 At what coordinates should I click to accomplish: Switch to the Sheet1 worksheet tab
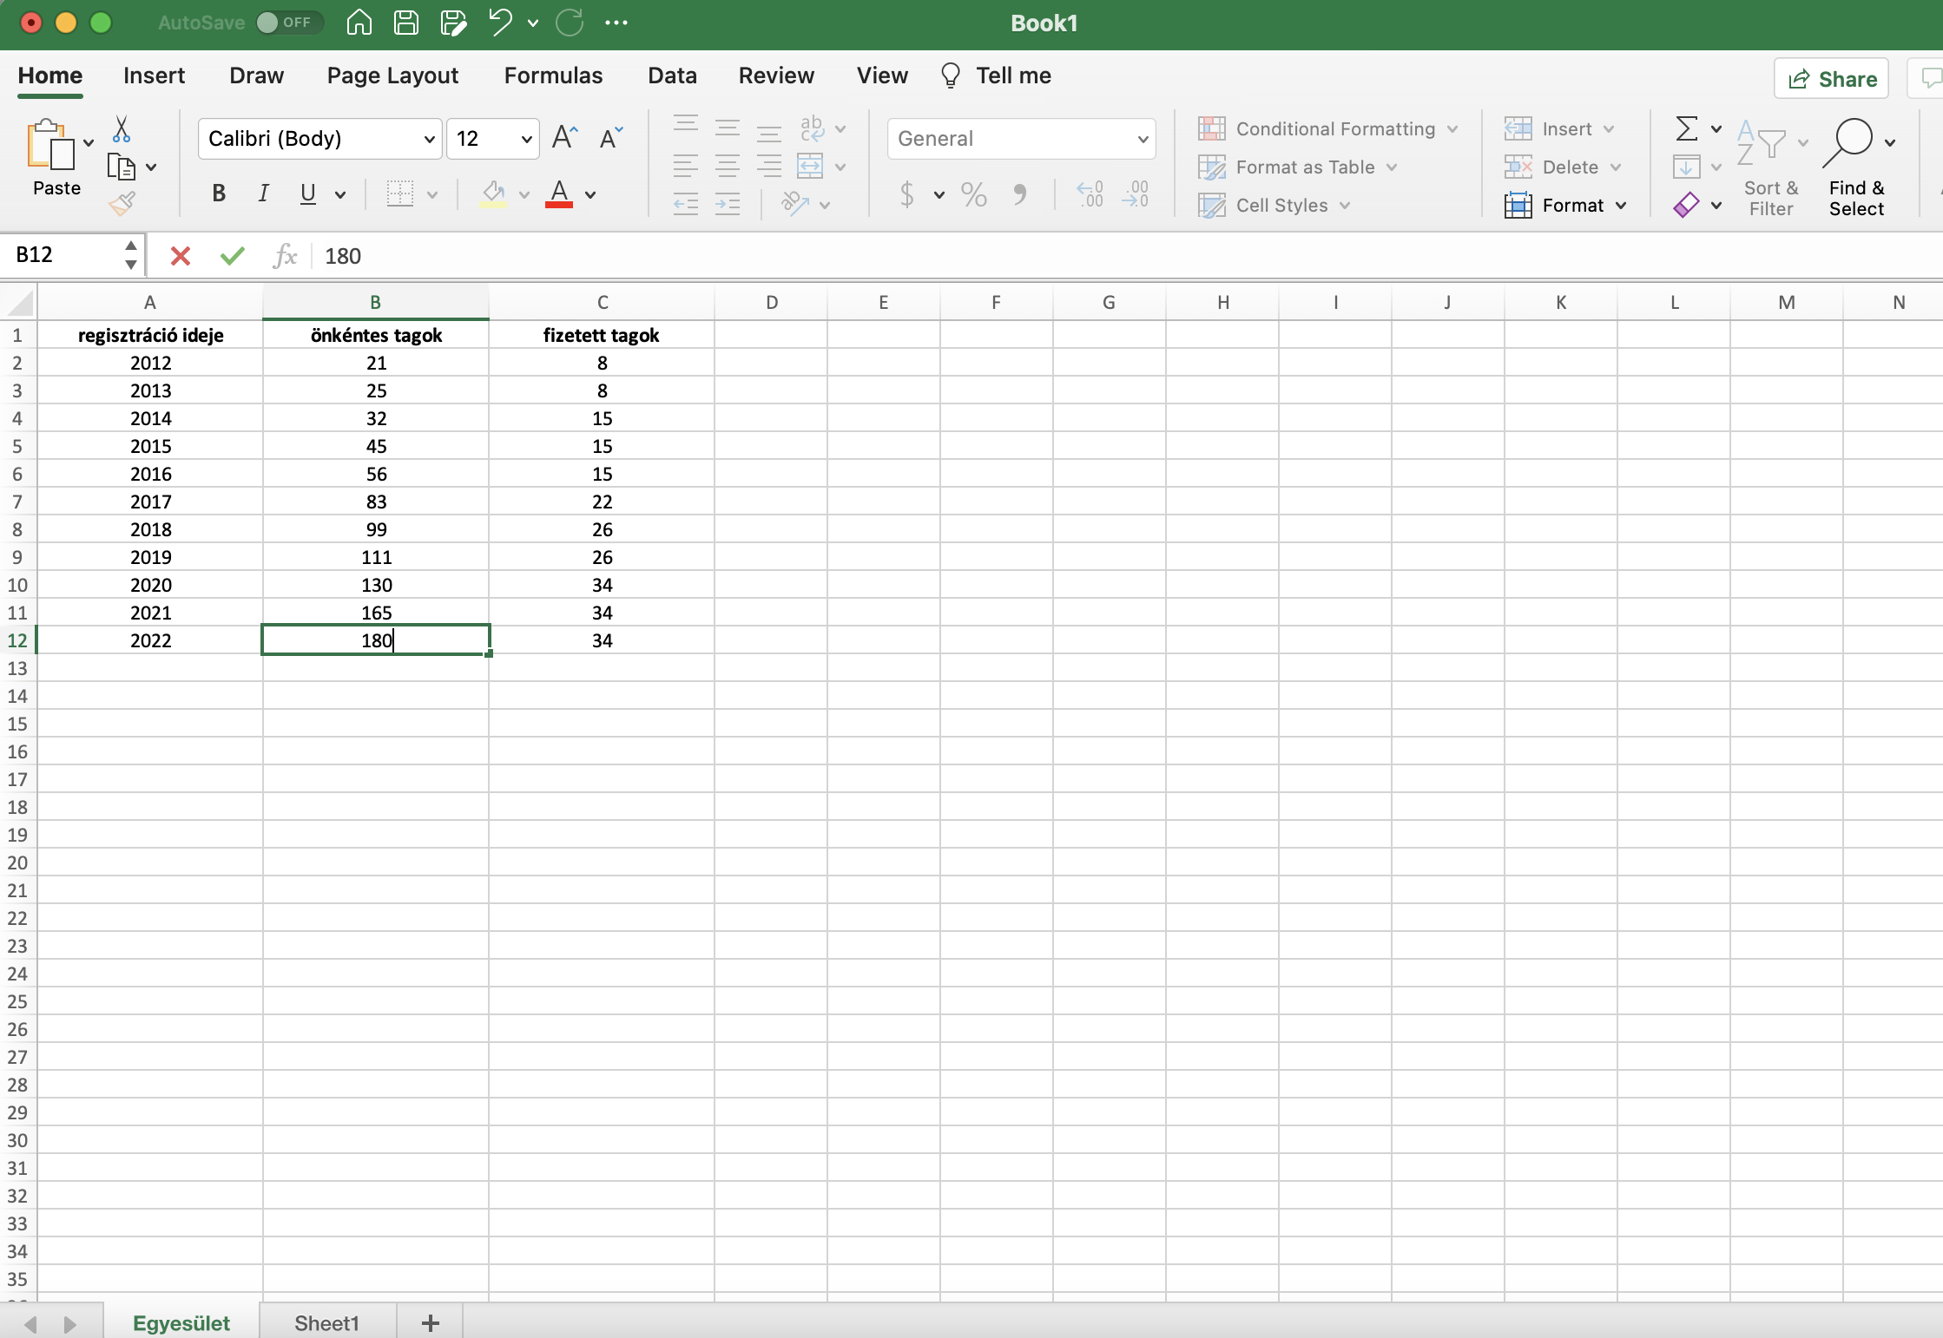(x=326, y=1322)
